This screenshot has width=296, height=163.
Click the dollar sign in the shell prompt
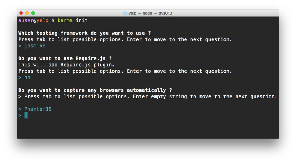[x=53, y=20]
